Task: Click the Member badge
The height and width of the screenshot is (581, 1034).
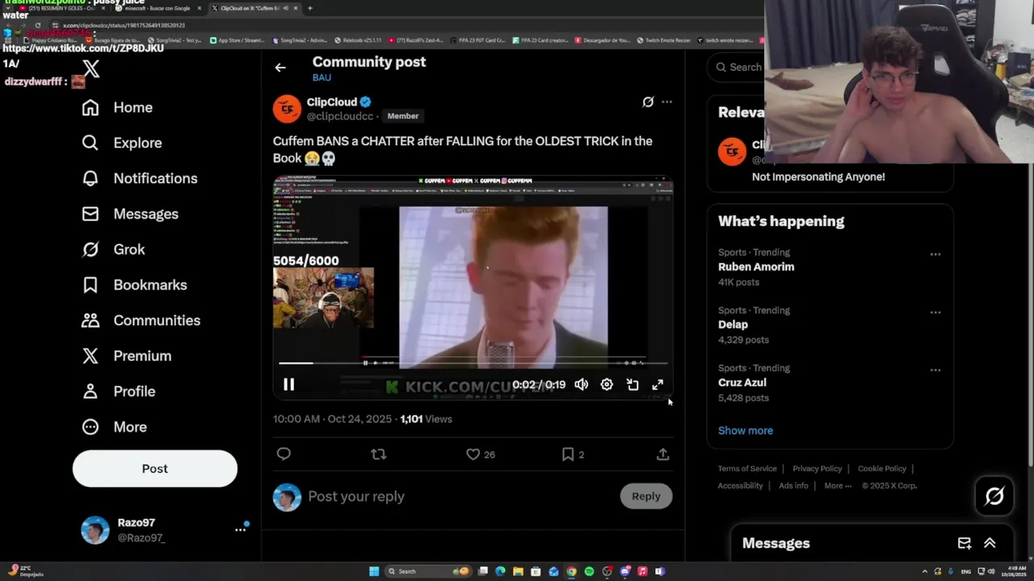Action: [402, 116]
